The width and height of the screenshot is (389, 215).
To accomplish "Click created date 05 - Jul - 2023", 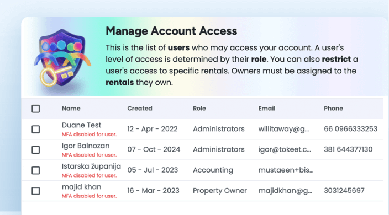I will tap(153, 170).
